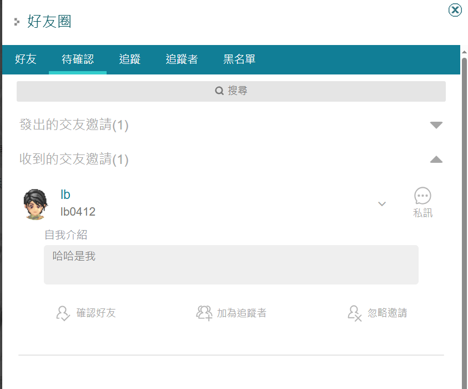Open the chevron dropdown beside lb
468x389 pixels.
[x=382, y=204]
